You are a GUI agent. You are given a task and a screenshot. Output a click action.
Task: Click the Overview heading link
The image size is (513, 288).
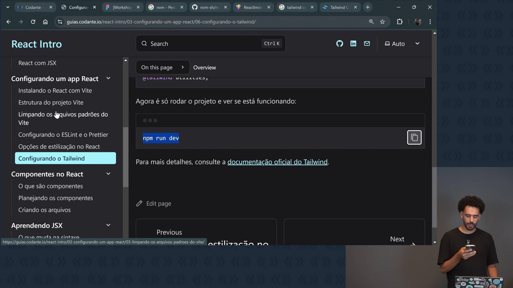pyautogui.click(x=204, y=67)
